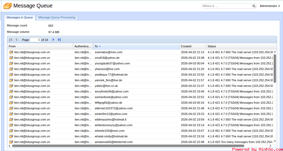
Task: Click the Message Queue envelope logo
Action: [x=7, y=6]
